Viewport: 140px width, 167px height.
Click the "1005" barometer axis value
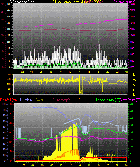pyautogui.click(x=132, y=29)
